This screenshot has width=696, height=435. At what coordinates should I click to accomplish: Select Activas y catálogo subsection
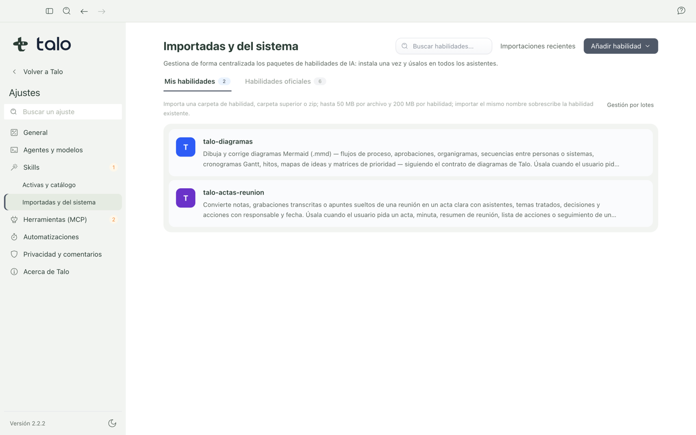click(x=63, y=185)
